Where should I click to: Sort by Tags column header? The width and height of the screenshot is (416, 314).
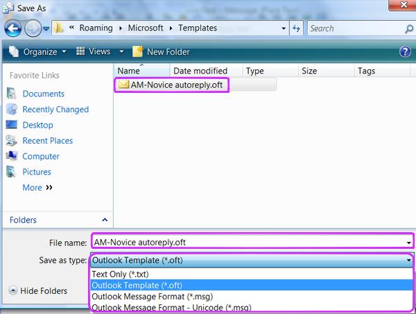(x=382, y=71)
